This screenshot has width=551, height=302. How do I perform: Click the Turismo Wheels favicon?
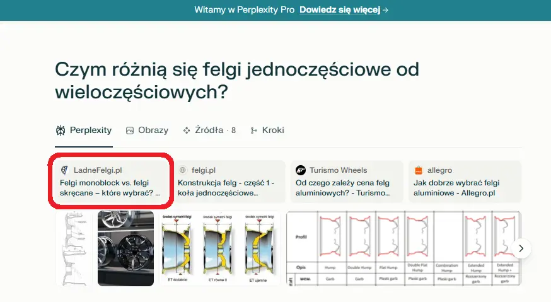[x=301, y=170]
